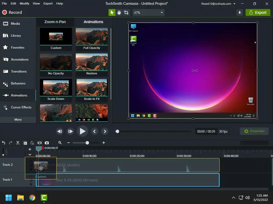
Task: Open the Library panel
Action: pos(18,36)
